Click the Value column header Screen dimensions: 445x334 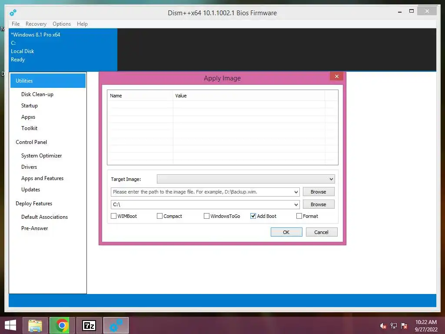(249, 96)
